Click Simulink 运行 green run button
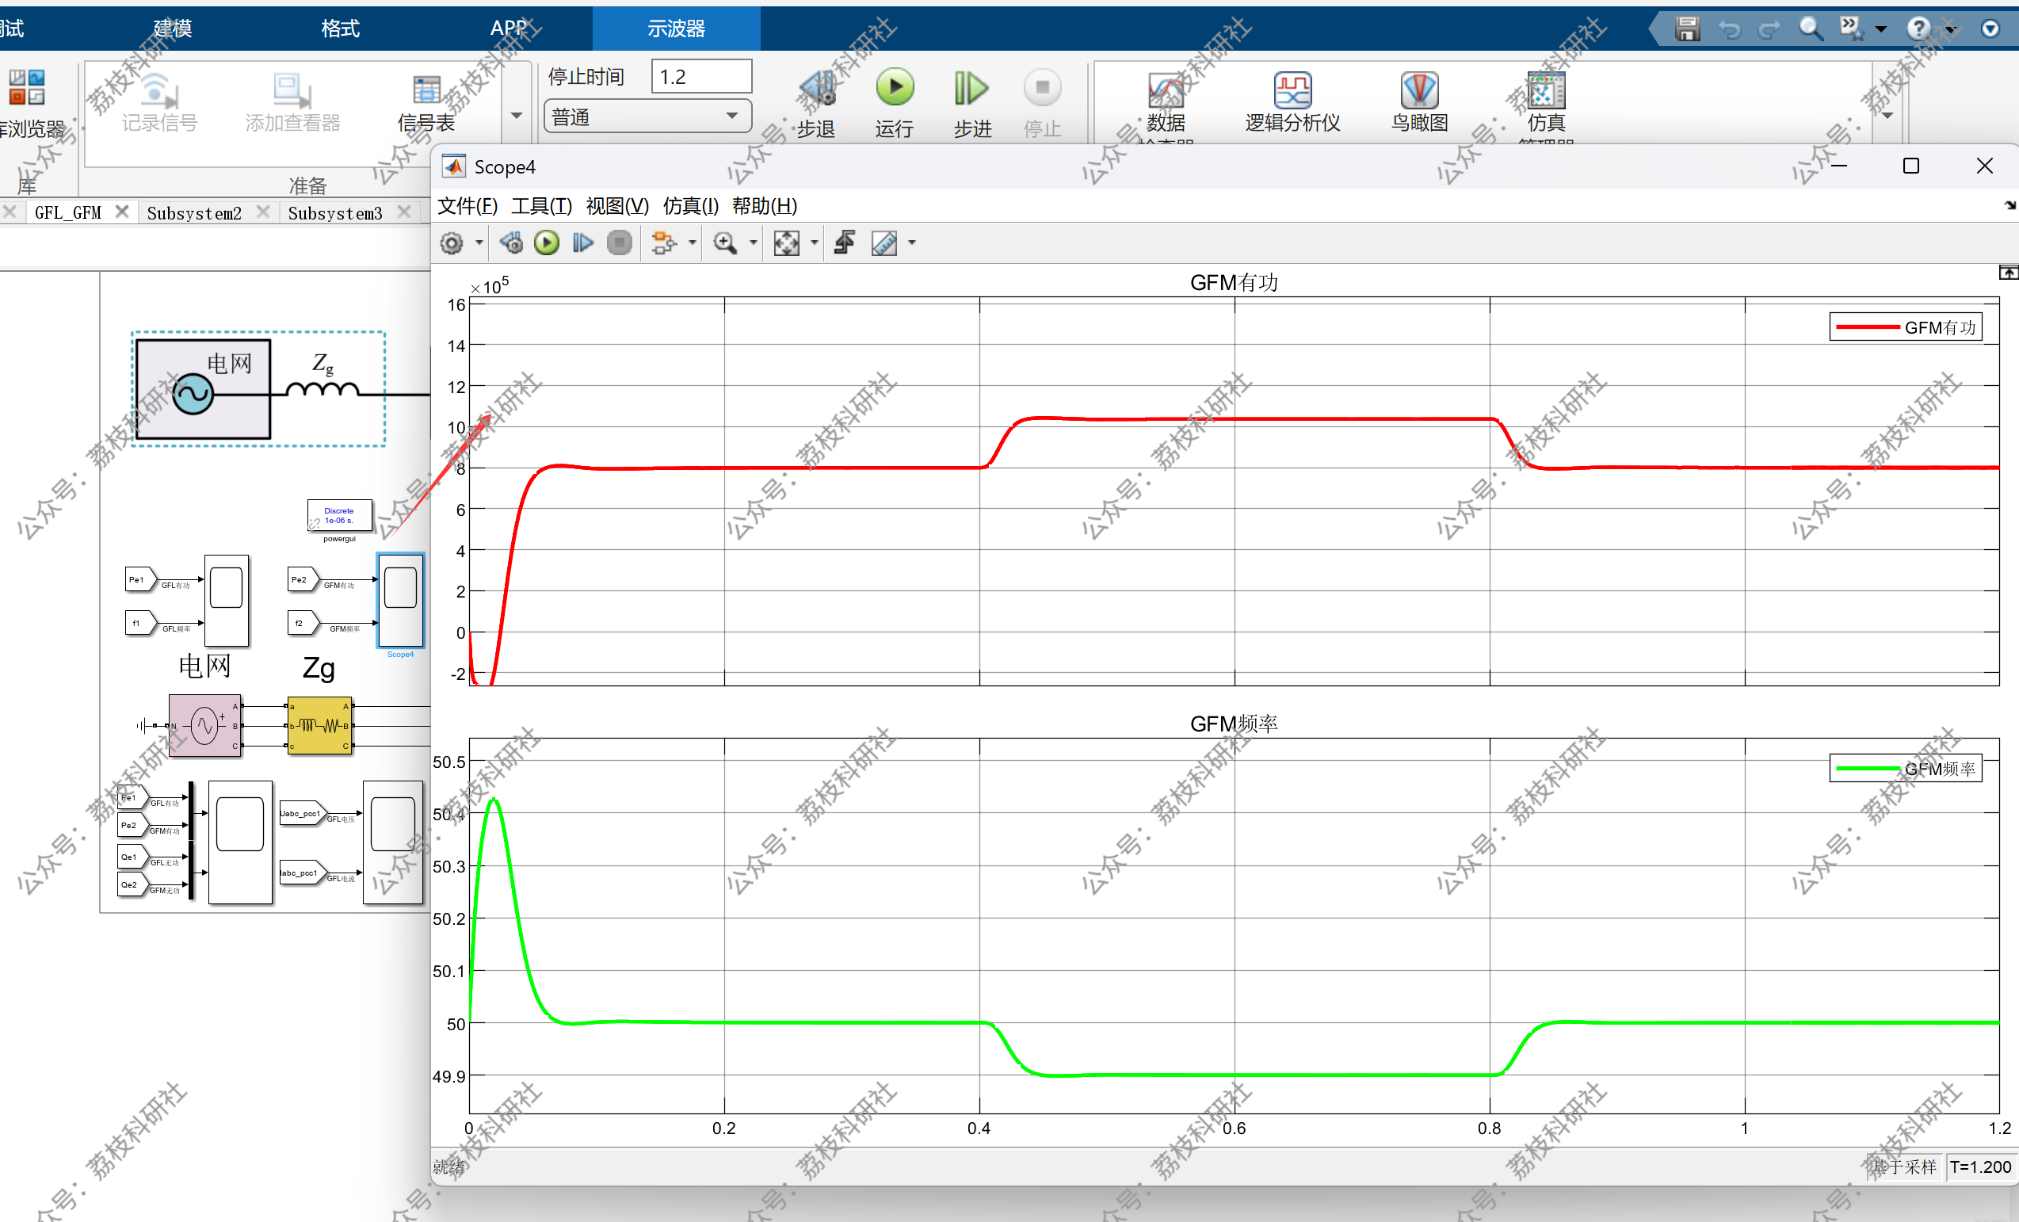 click(x=894, y=102)
